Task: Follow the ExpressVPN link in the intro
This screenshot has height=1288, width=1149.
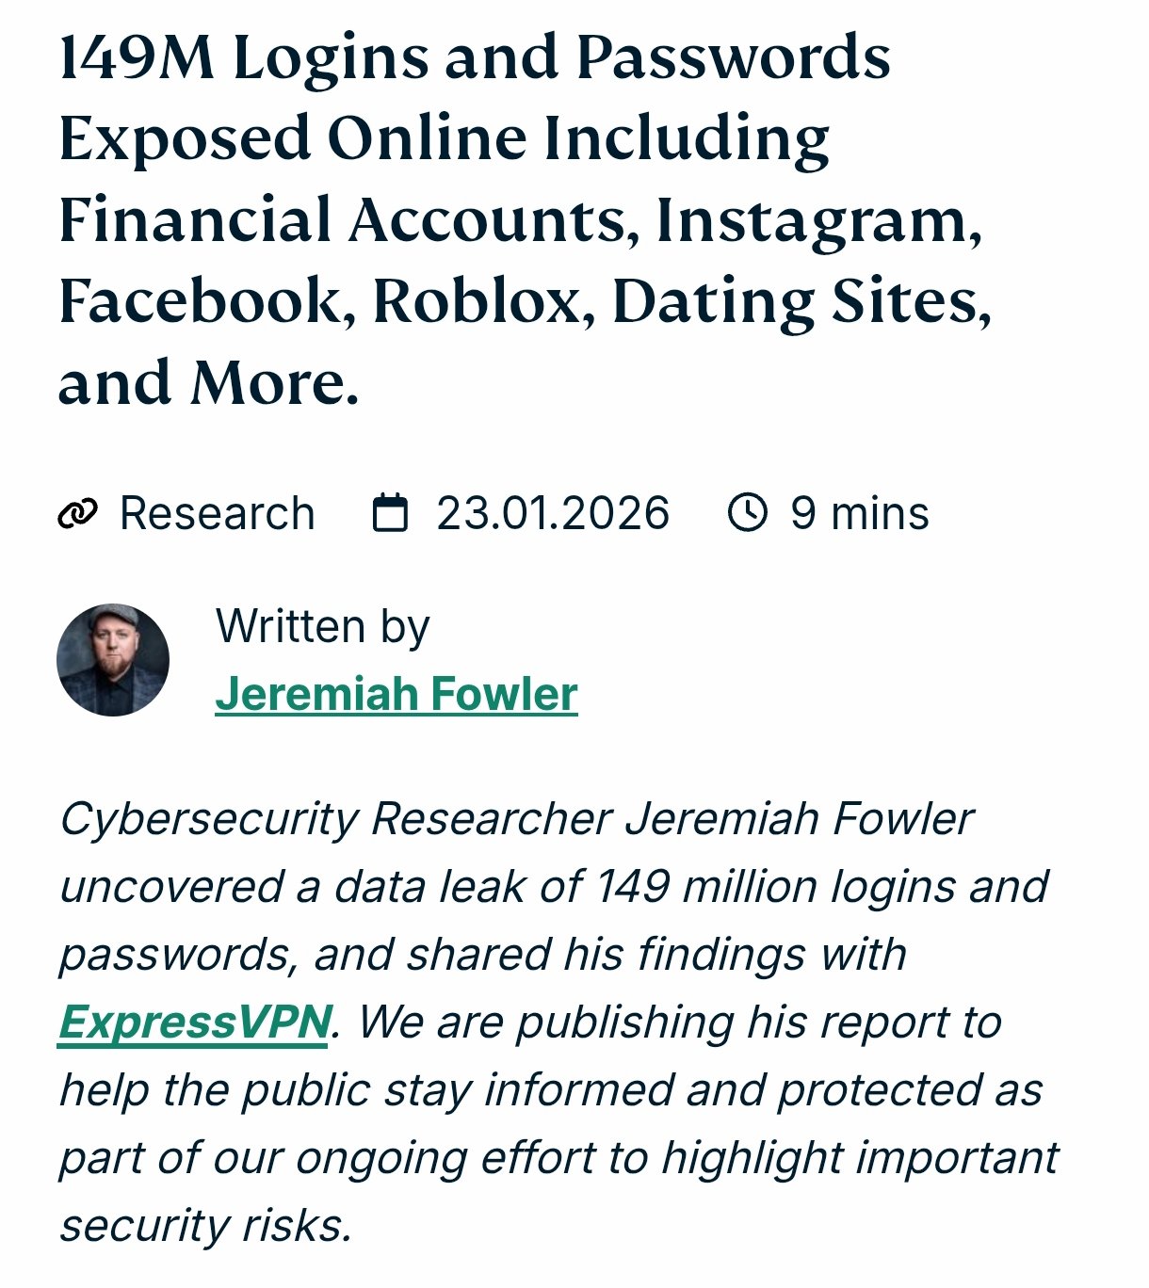Action: (195, 1022)
